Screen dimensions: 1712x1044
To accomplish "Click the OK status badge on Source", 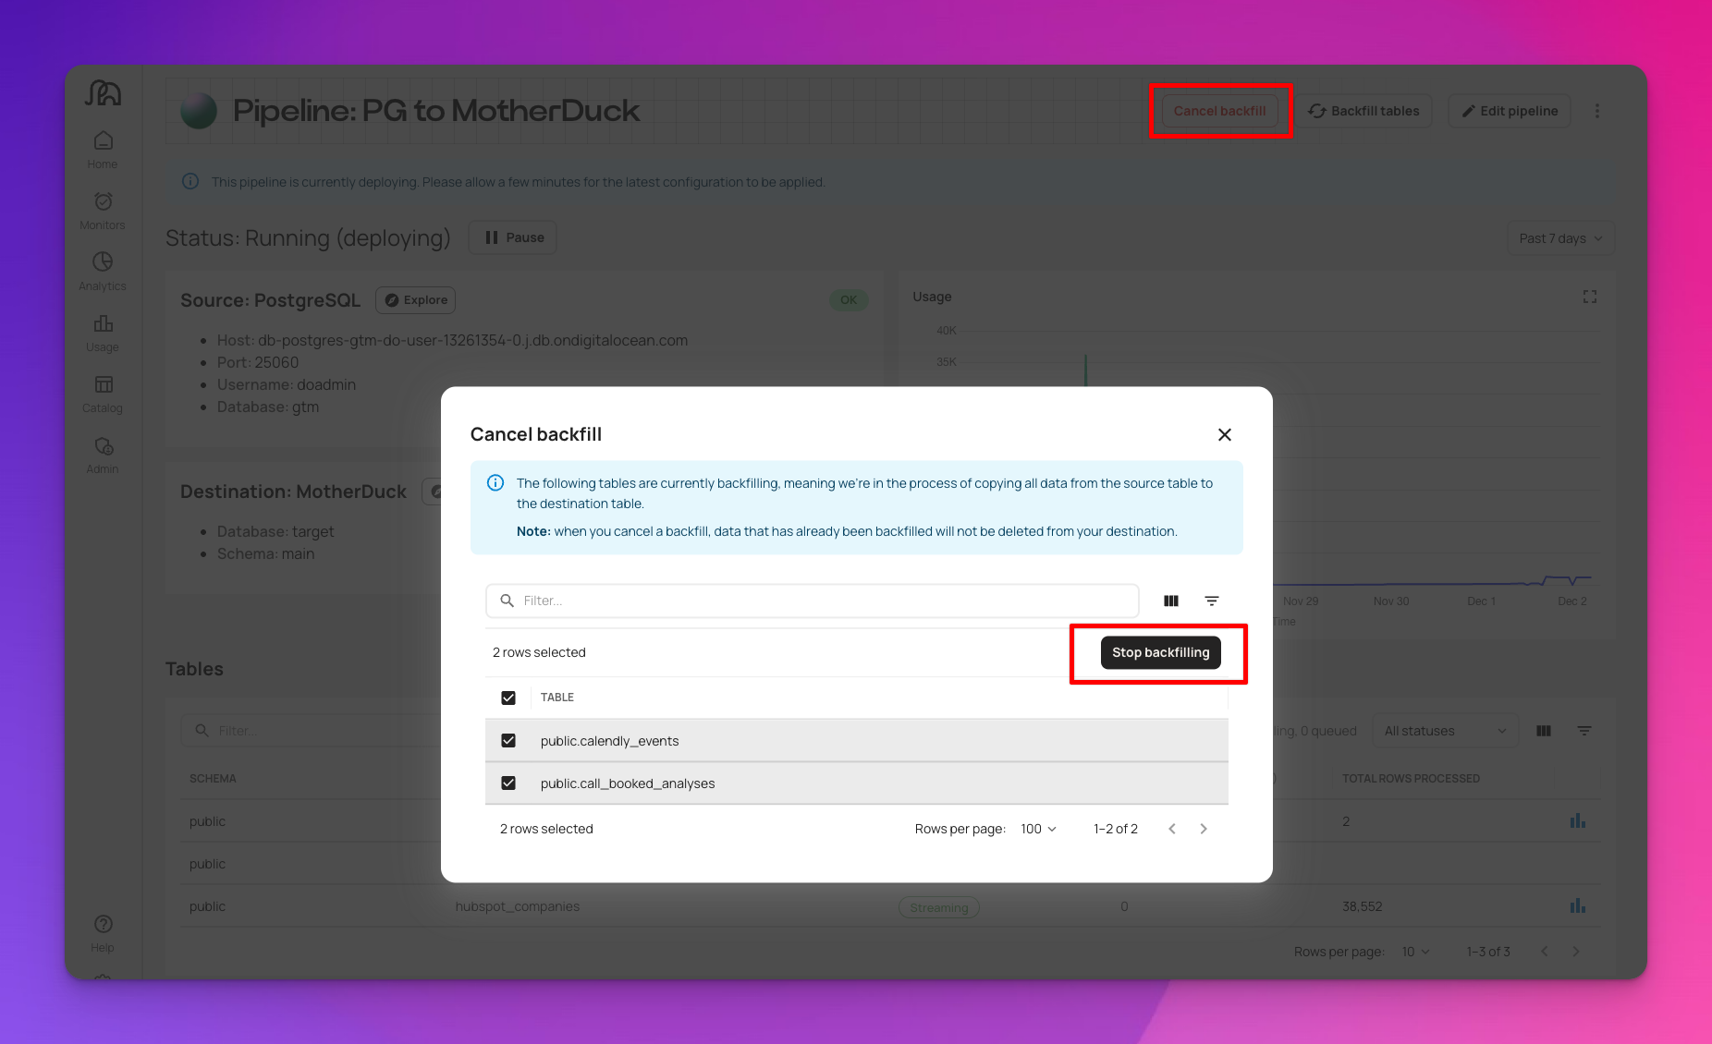I will (849, 300).
